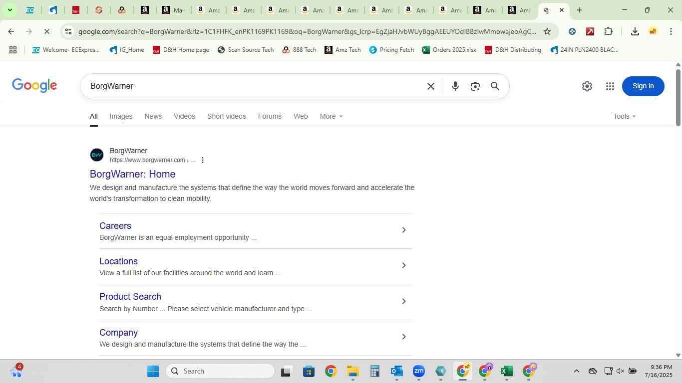Submit search with the magnifying glass icon
Image resolution: width=682 pixels, height=383 pixels.
click(495, 86)
